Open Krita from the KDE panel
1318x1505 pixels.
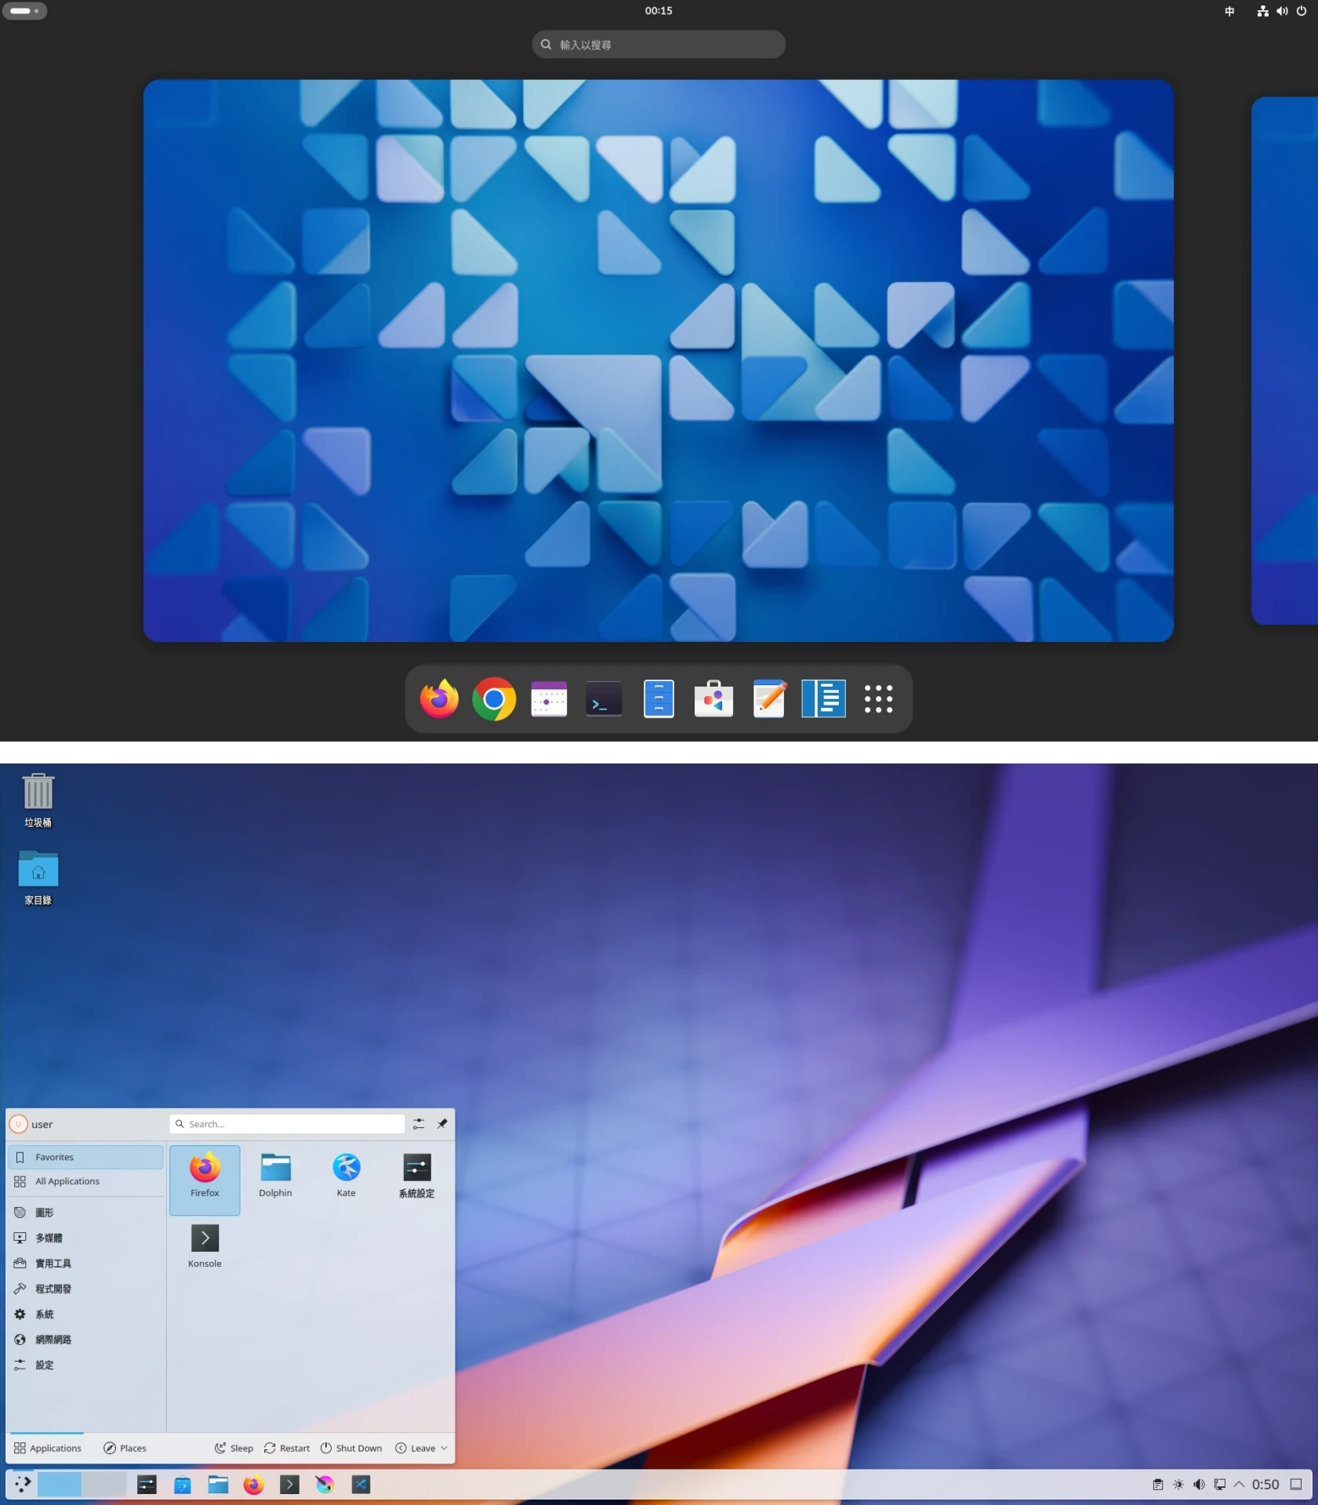coord(325,1484)
